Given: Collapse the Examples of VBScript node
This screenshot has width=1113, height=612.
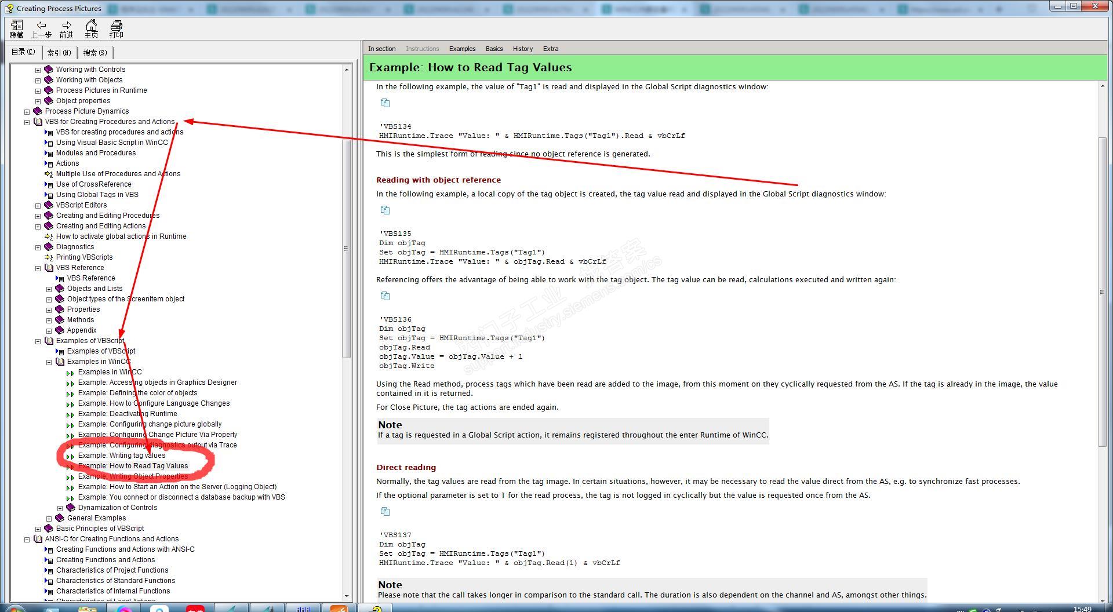Looking at the screenshot, I should [x=38, y=341].
